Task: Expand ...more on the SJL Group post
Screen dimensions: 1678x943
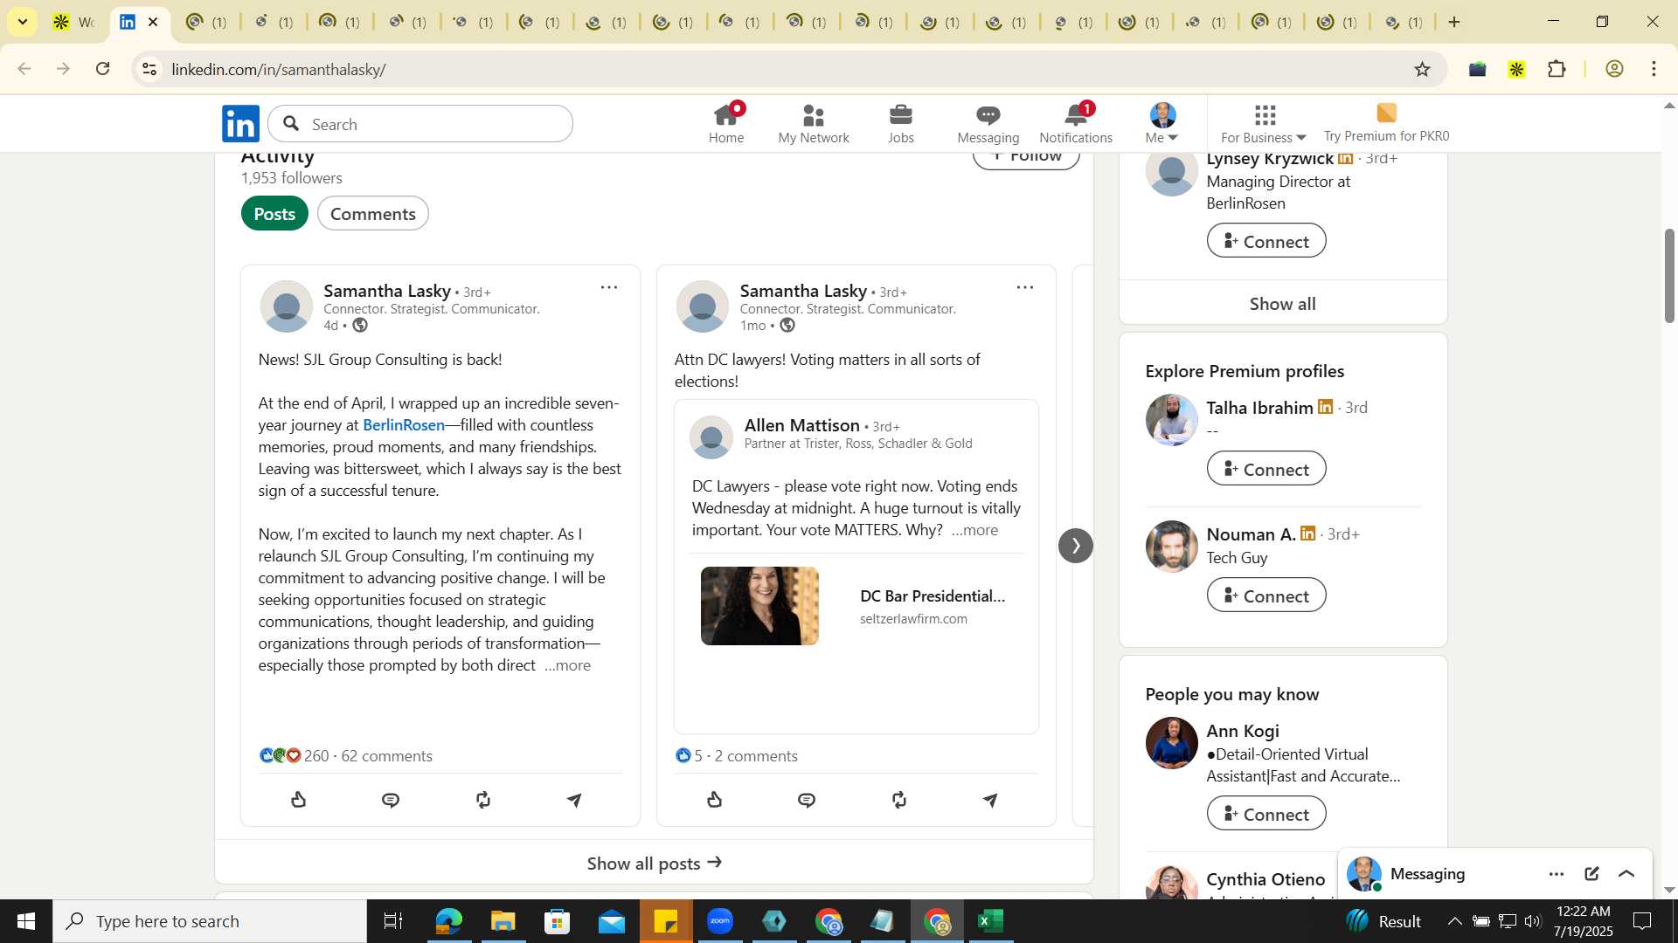Action: pos(567,665)
